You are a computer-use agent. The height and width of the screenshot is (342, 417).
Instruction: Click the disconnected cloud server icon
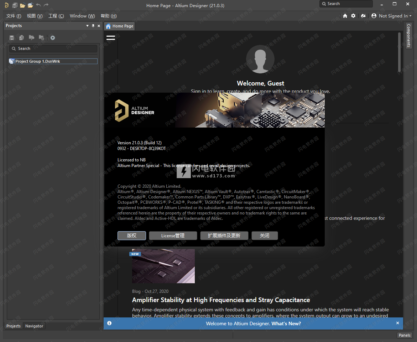coord(363,16)
